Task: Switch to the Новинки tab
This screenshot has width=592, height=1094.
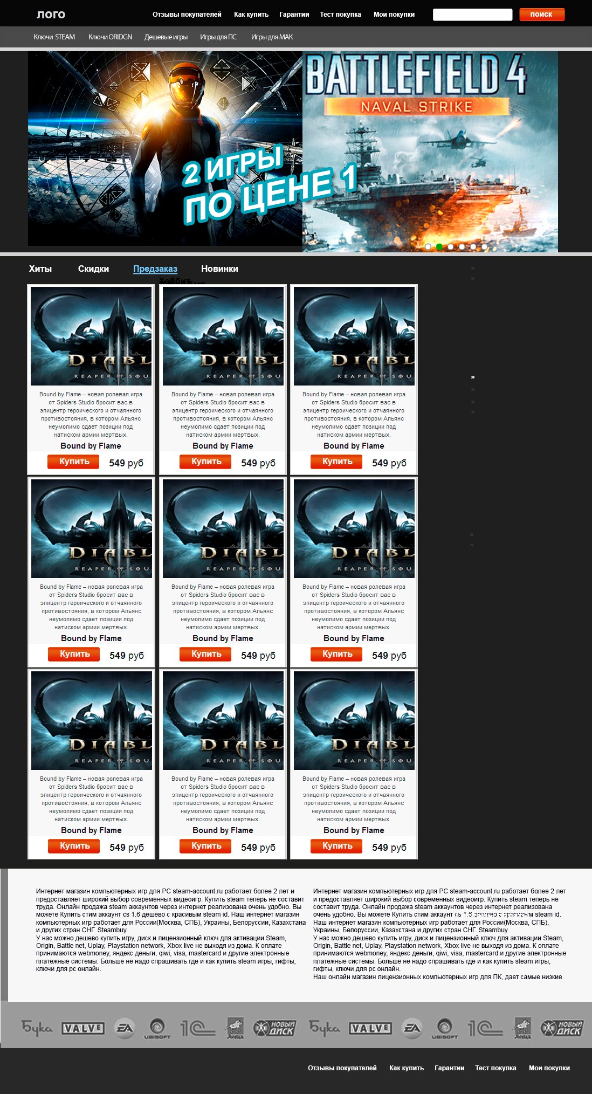Action: (x=219, y=269)
